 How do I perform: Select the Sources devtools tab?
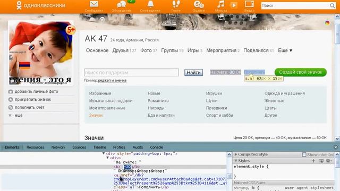[x=79, y=147]
